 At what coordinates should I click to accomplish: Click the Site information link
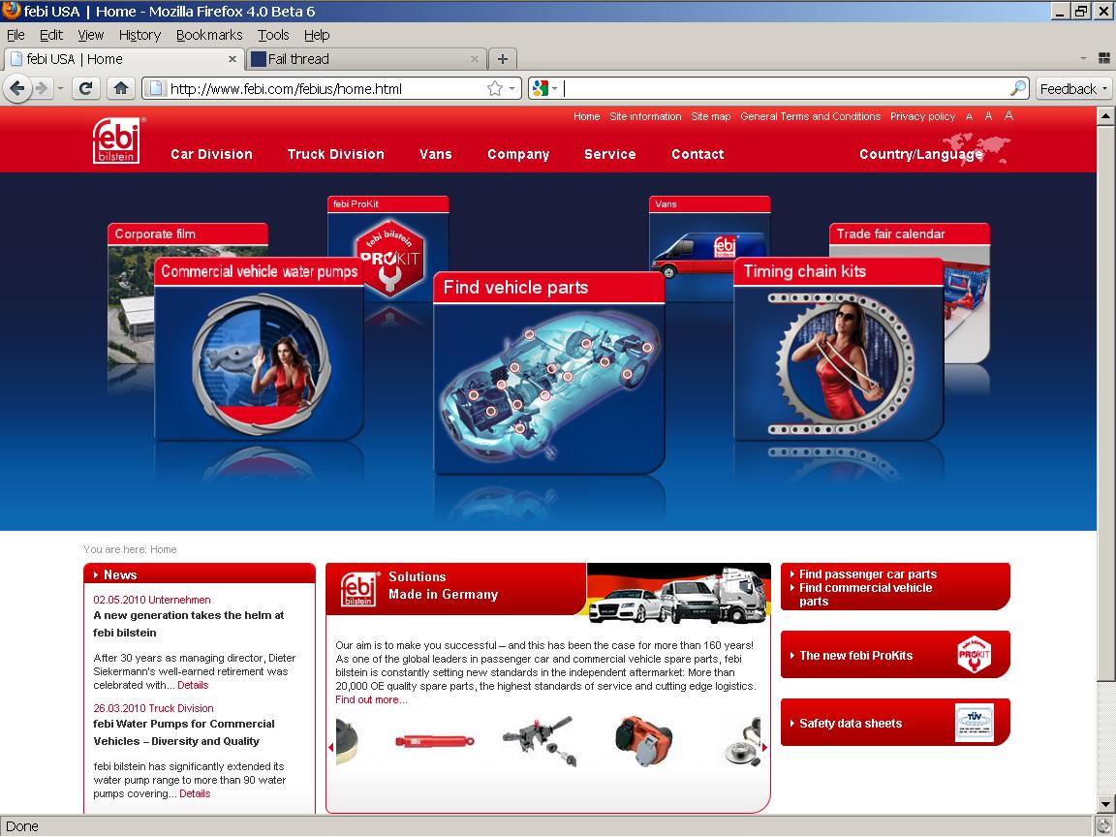[645, 116]
